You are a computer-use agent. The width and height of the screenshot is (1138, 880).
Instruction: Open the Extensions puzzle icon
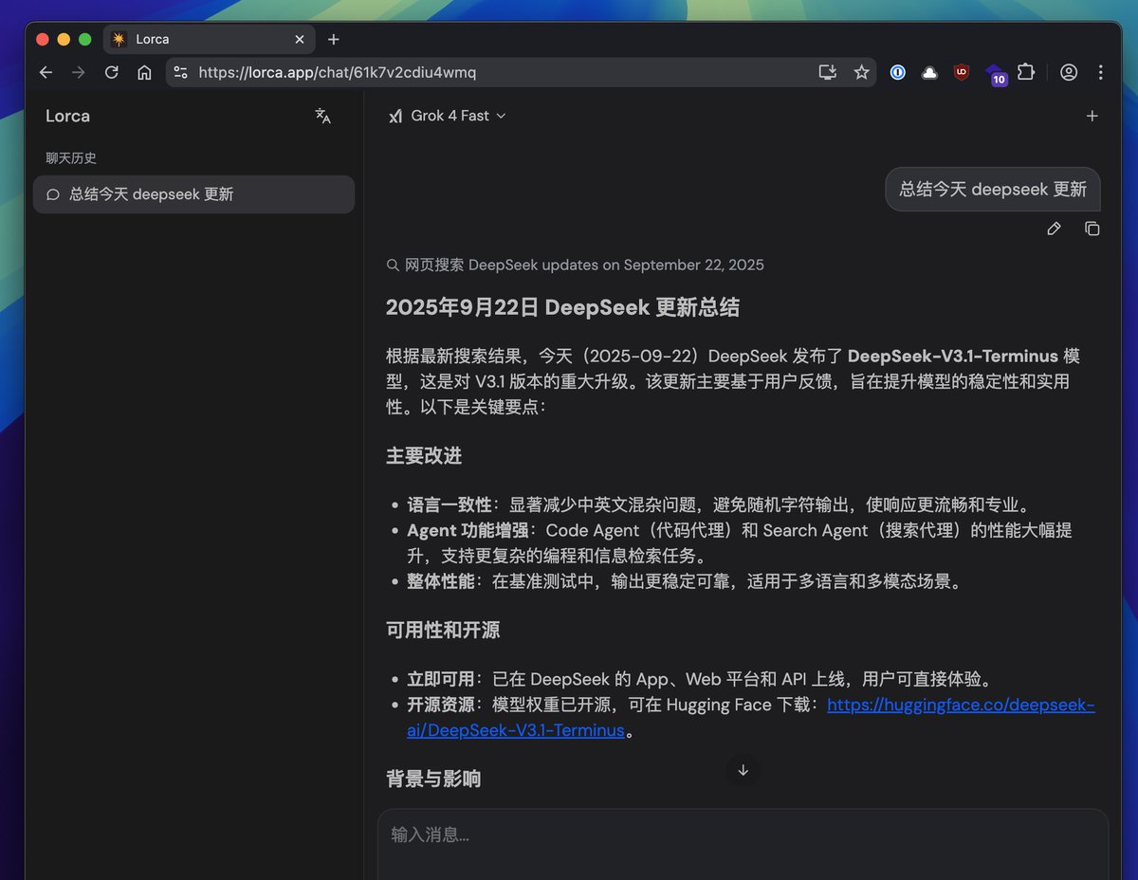pos(1026,72)
